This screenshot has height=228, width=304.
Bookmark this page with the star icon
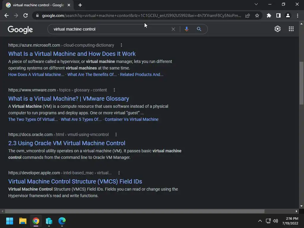[x=257, y=15]
